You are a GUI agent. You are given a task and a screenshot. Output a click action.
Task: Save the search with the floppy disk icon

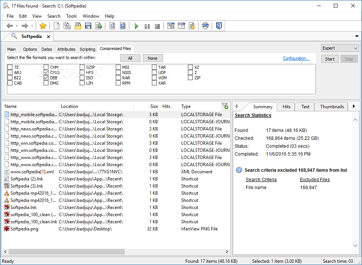(88, 26)
